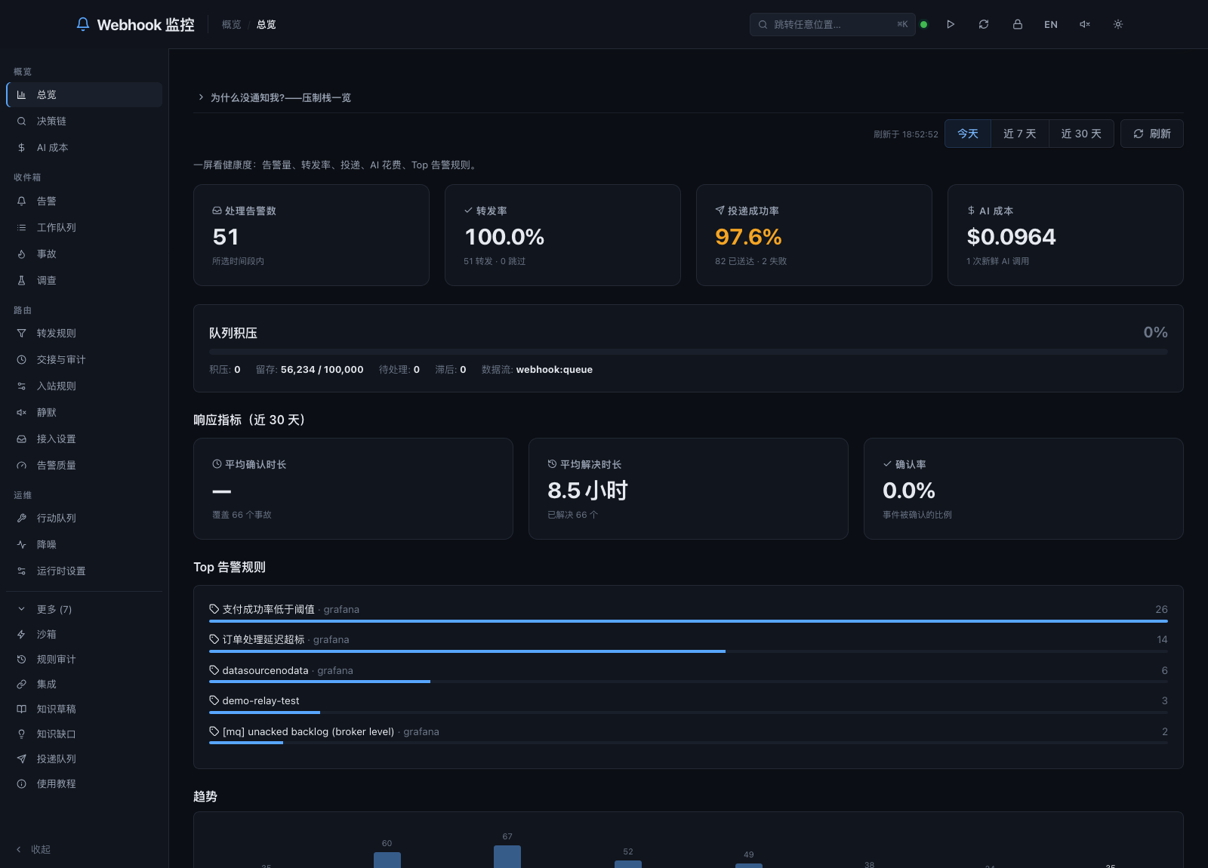Select the 今天 time range tab
The width and height of the screenshot is (1208, 868).
968,134
